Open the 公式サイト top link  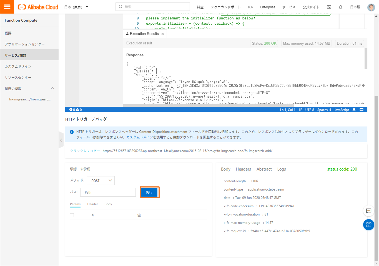point(311,7)
